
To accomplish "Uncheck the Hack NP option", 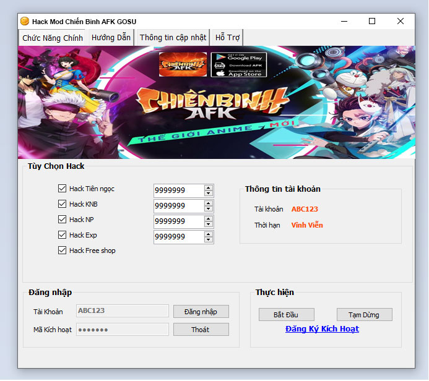I will pyautogui.click(x=62, y=219).
